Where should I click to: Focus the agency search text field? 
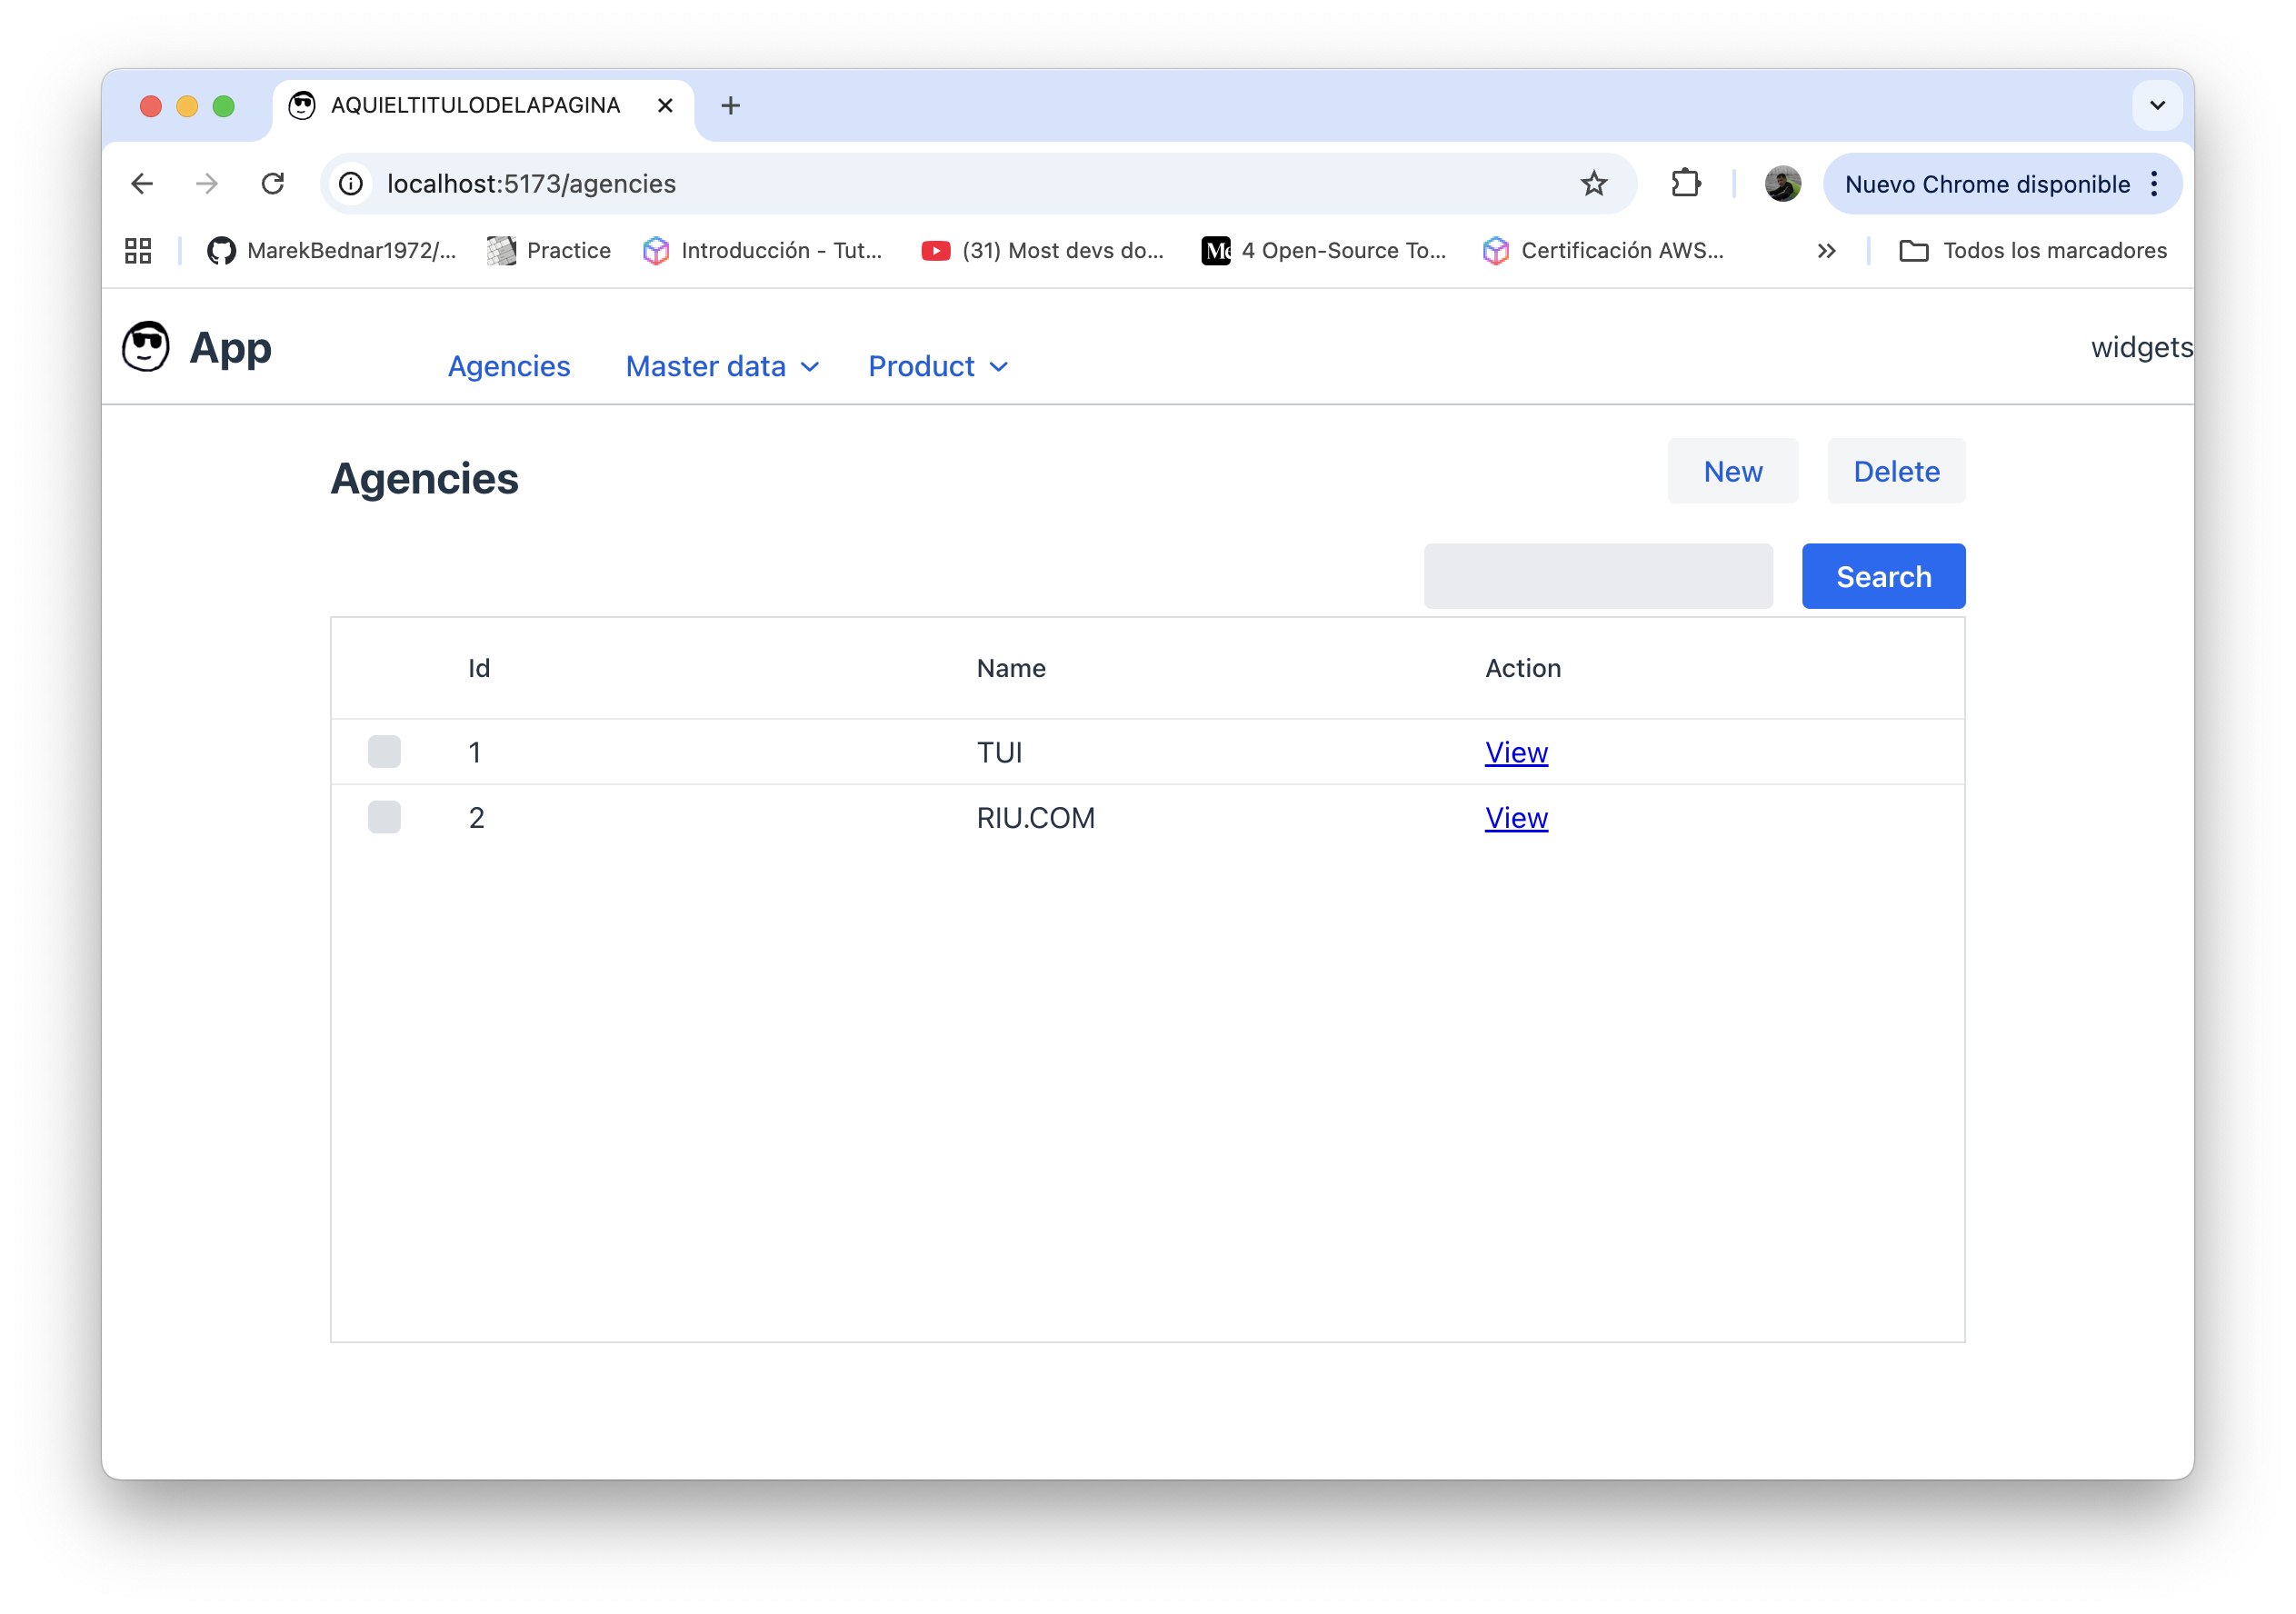coord(1597,577)
